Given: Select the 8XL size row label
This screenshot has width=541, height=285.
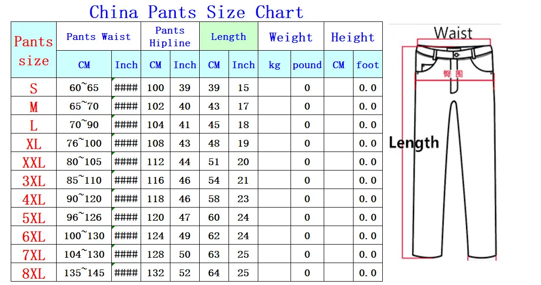Looking at the screenshot, I should click(34, 273).
